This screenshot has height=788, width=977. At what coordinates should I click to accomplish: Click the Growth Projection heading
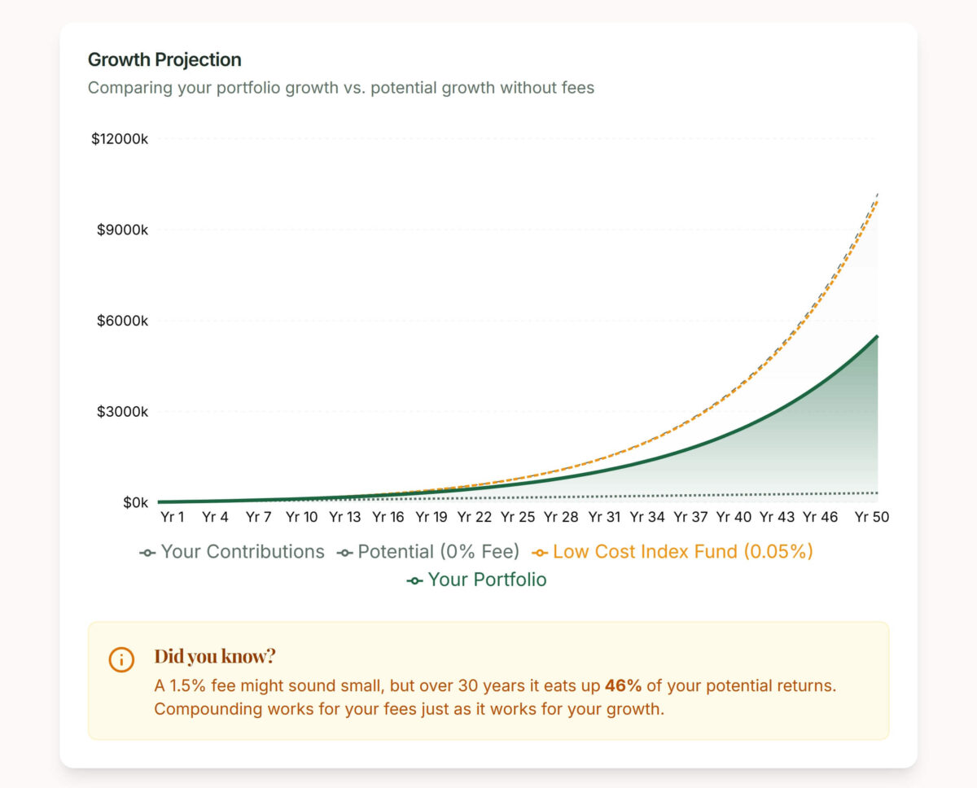pos(164,59)
